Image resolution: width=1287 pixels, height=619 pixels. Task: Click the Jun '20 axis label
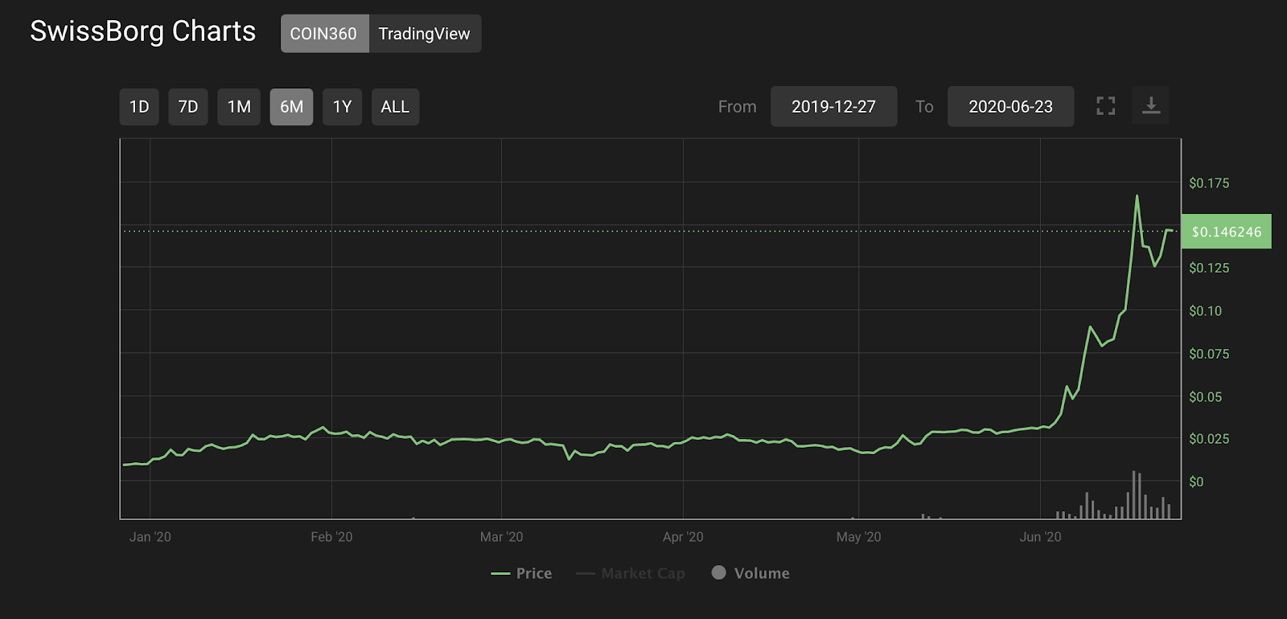point(1040,537)
